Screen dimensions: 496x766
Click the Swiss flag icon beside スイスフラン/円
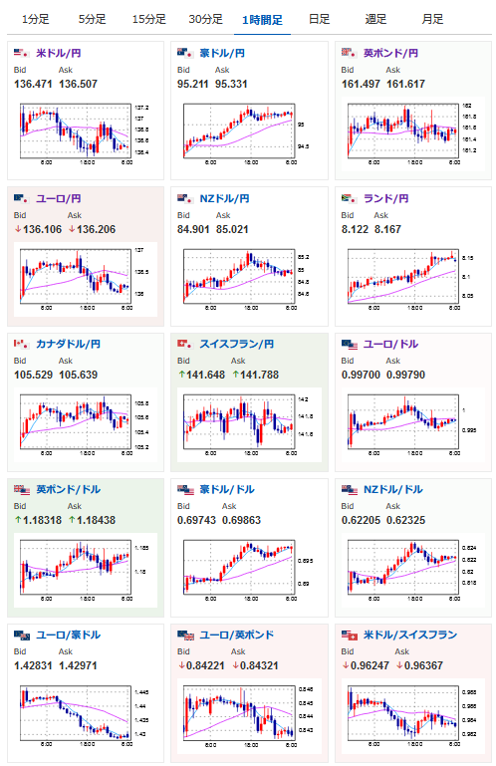(184, 344)
